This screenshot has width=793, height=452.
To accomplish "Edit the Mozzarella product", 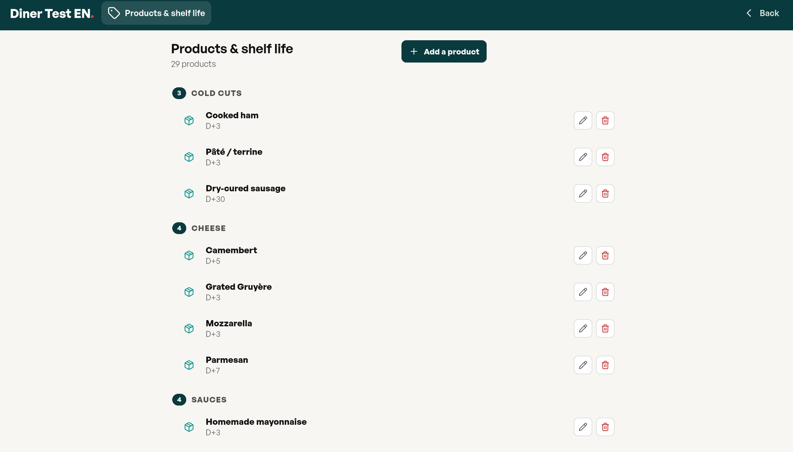I will click(x=583, y=329).
